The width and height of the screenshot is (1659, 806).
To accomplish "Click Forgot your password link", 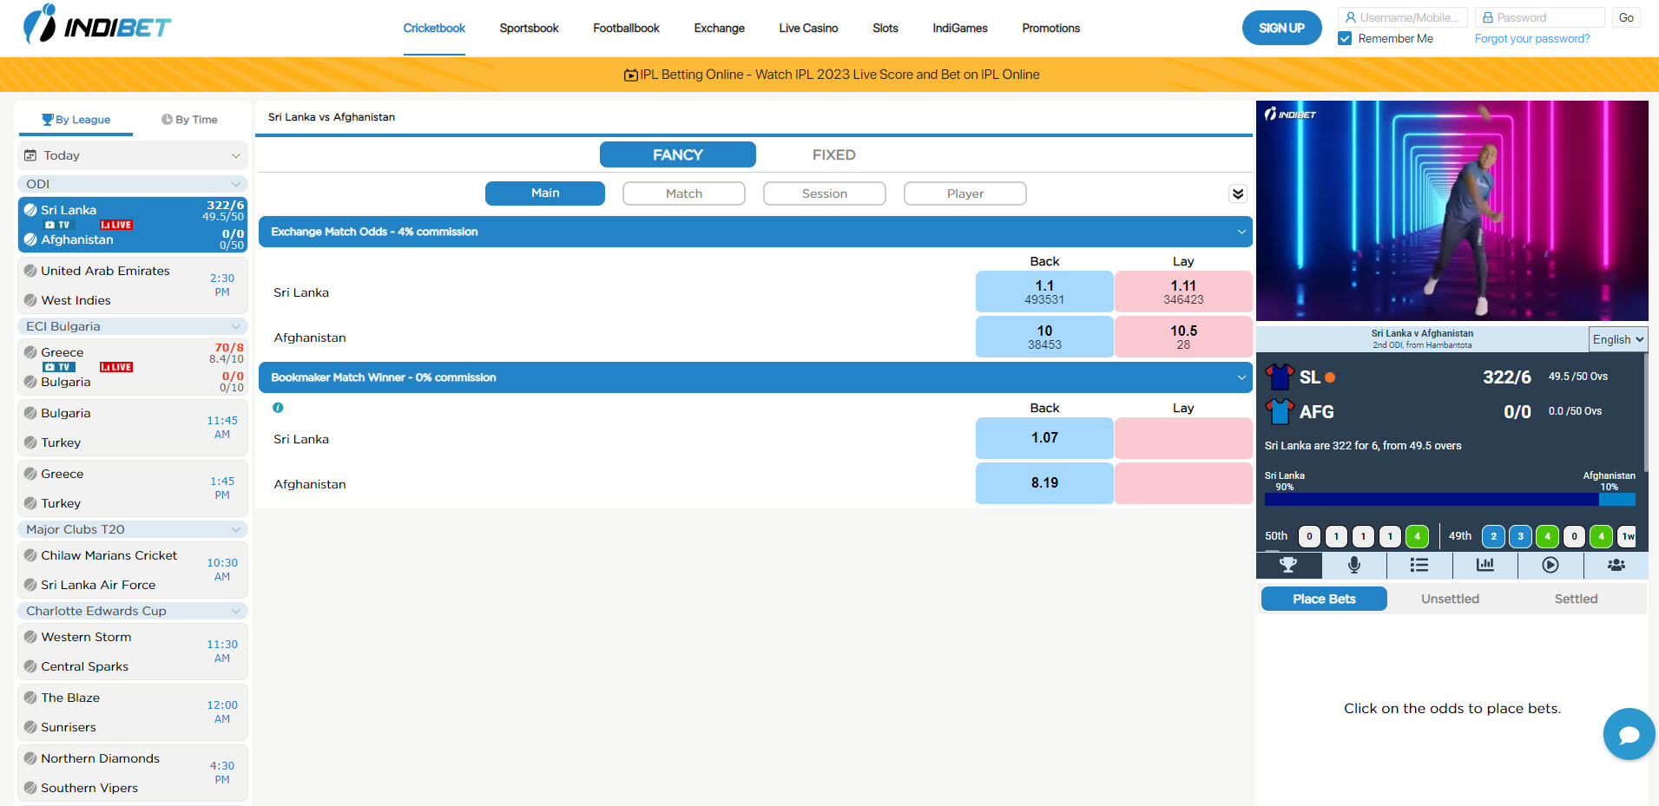I will [1532, 39].
